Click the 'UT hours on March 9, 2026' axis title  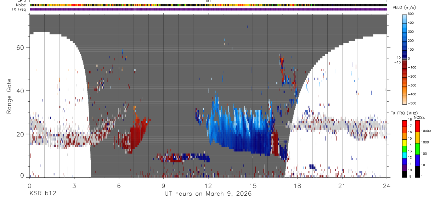(208, 194)
